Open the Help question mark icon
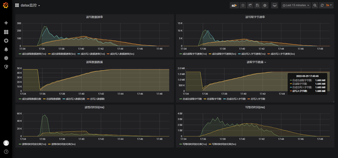The width and height of the screenshot is (338, 158). [6, 152]
